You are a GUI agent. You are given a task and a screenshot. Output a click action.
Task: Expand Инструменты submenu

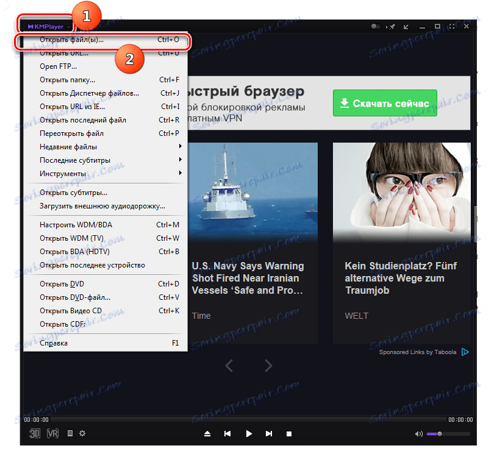105,174
